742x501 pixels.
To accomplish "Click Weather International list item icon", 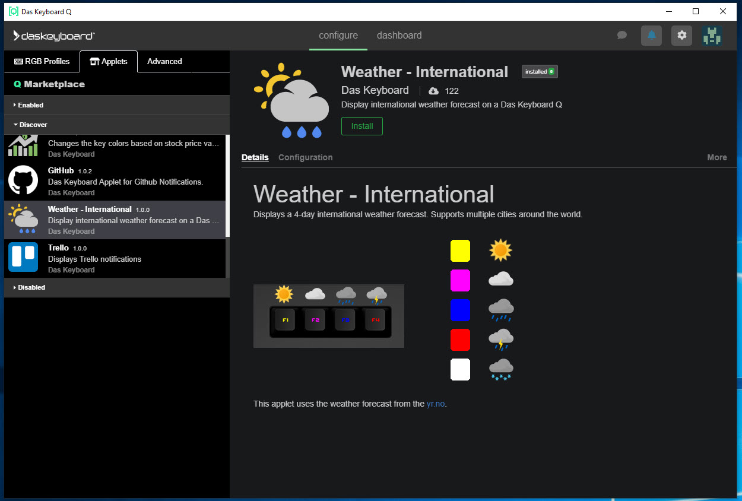I will 23,218.
